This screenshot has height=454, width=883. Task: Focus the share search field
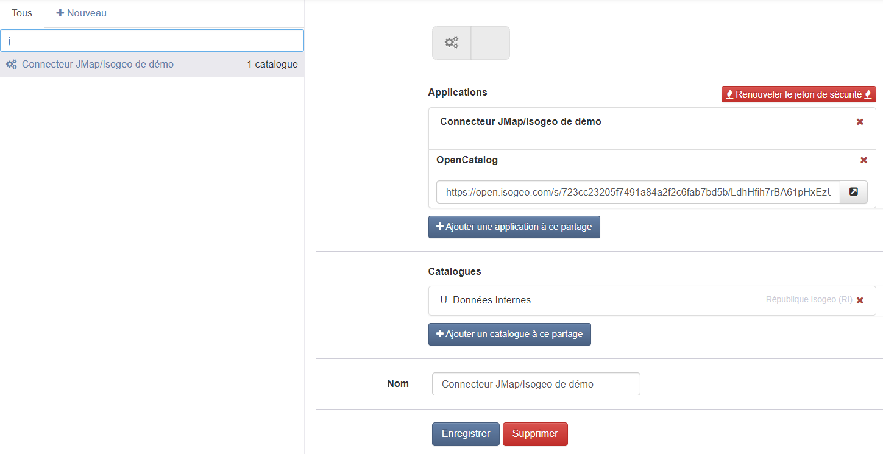click(x=152, y=41)
